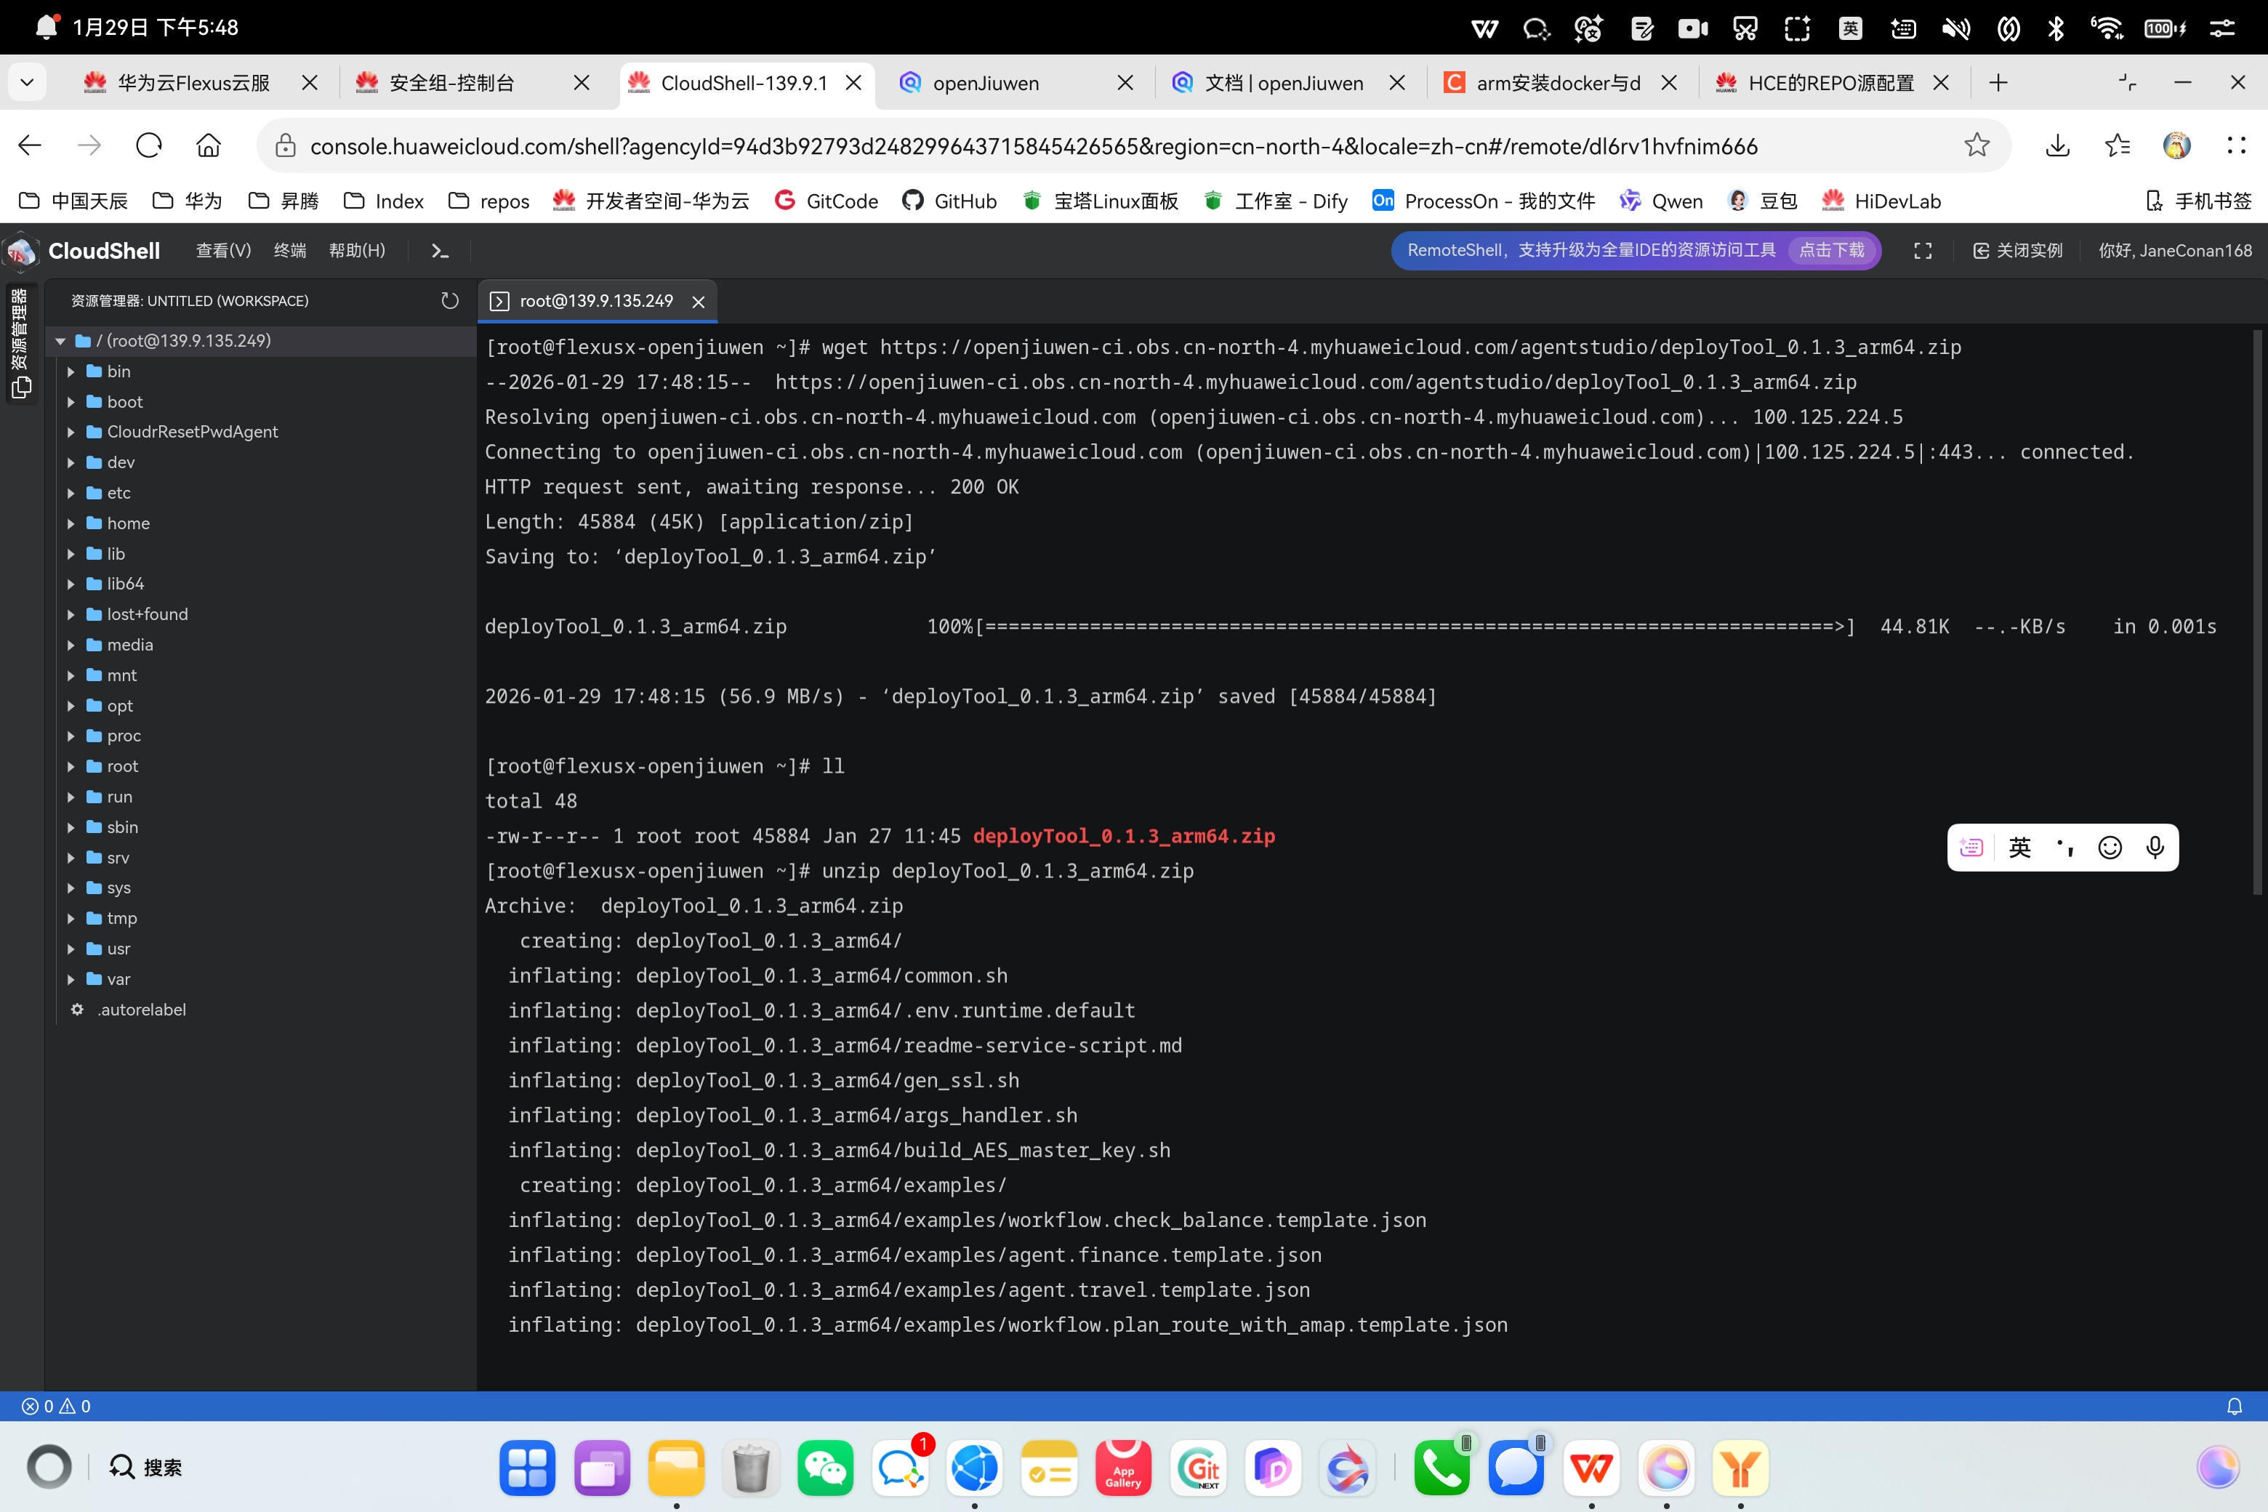Toggle punctuation mode on IME bar
This screenshot has height=1512, width=2268.
pyautogui.click(x=2064, y=847)
